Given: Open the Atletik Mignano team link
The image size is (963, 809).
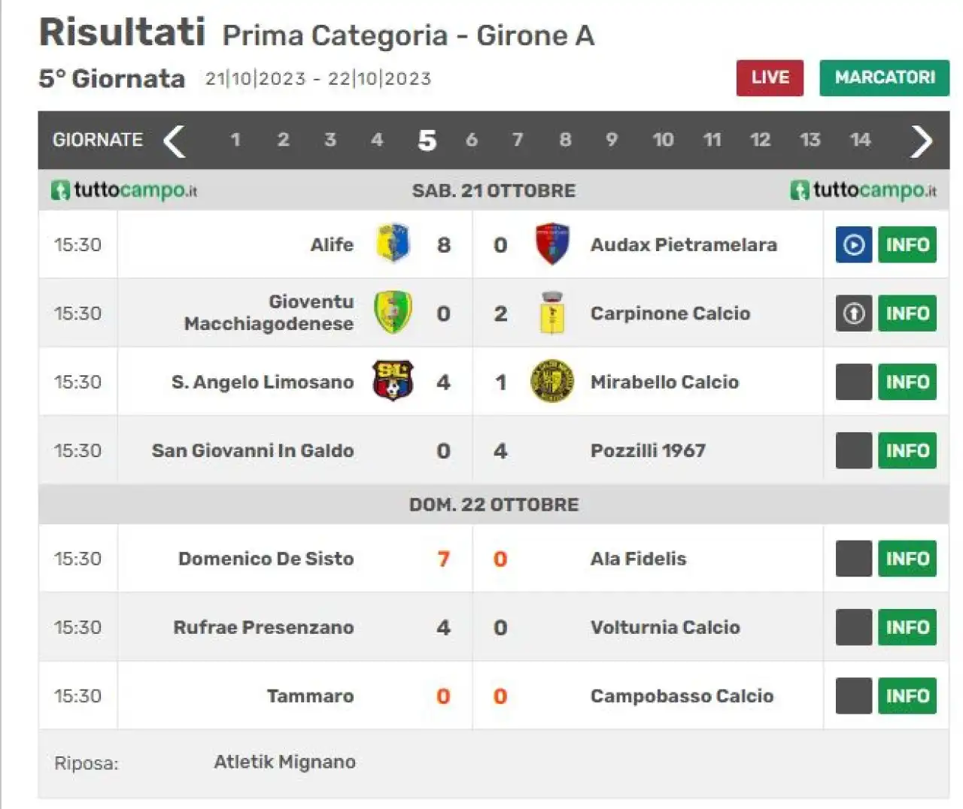Looking at the screenshot, I should pos(284,762).
